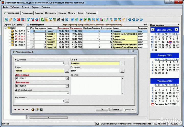Click the binoculars search icon in toolbar
Screen dimensions: 184x127
58,20
